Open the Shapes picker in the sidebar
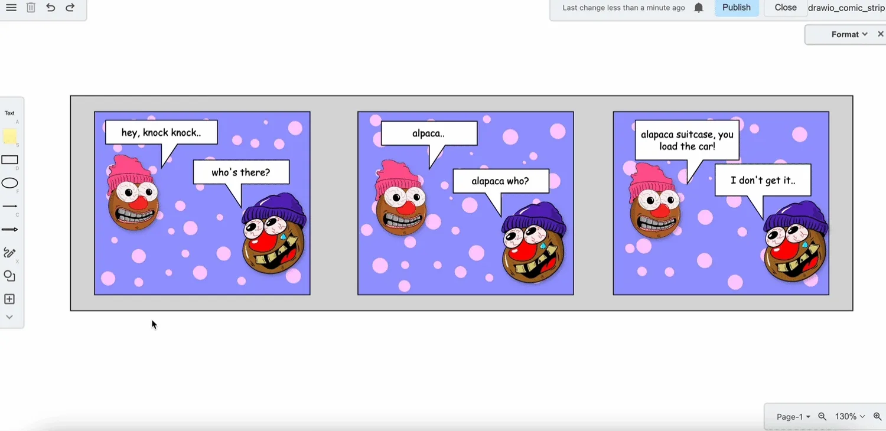The width and height of the screenshot is (886, 431). click(9, 276)
